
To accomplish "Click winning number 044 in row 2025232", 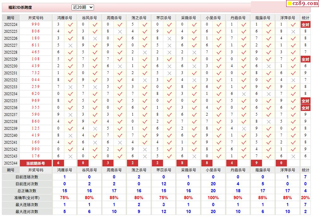I will 36,80.
